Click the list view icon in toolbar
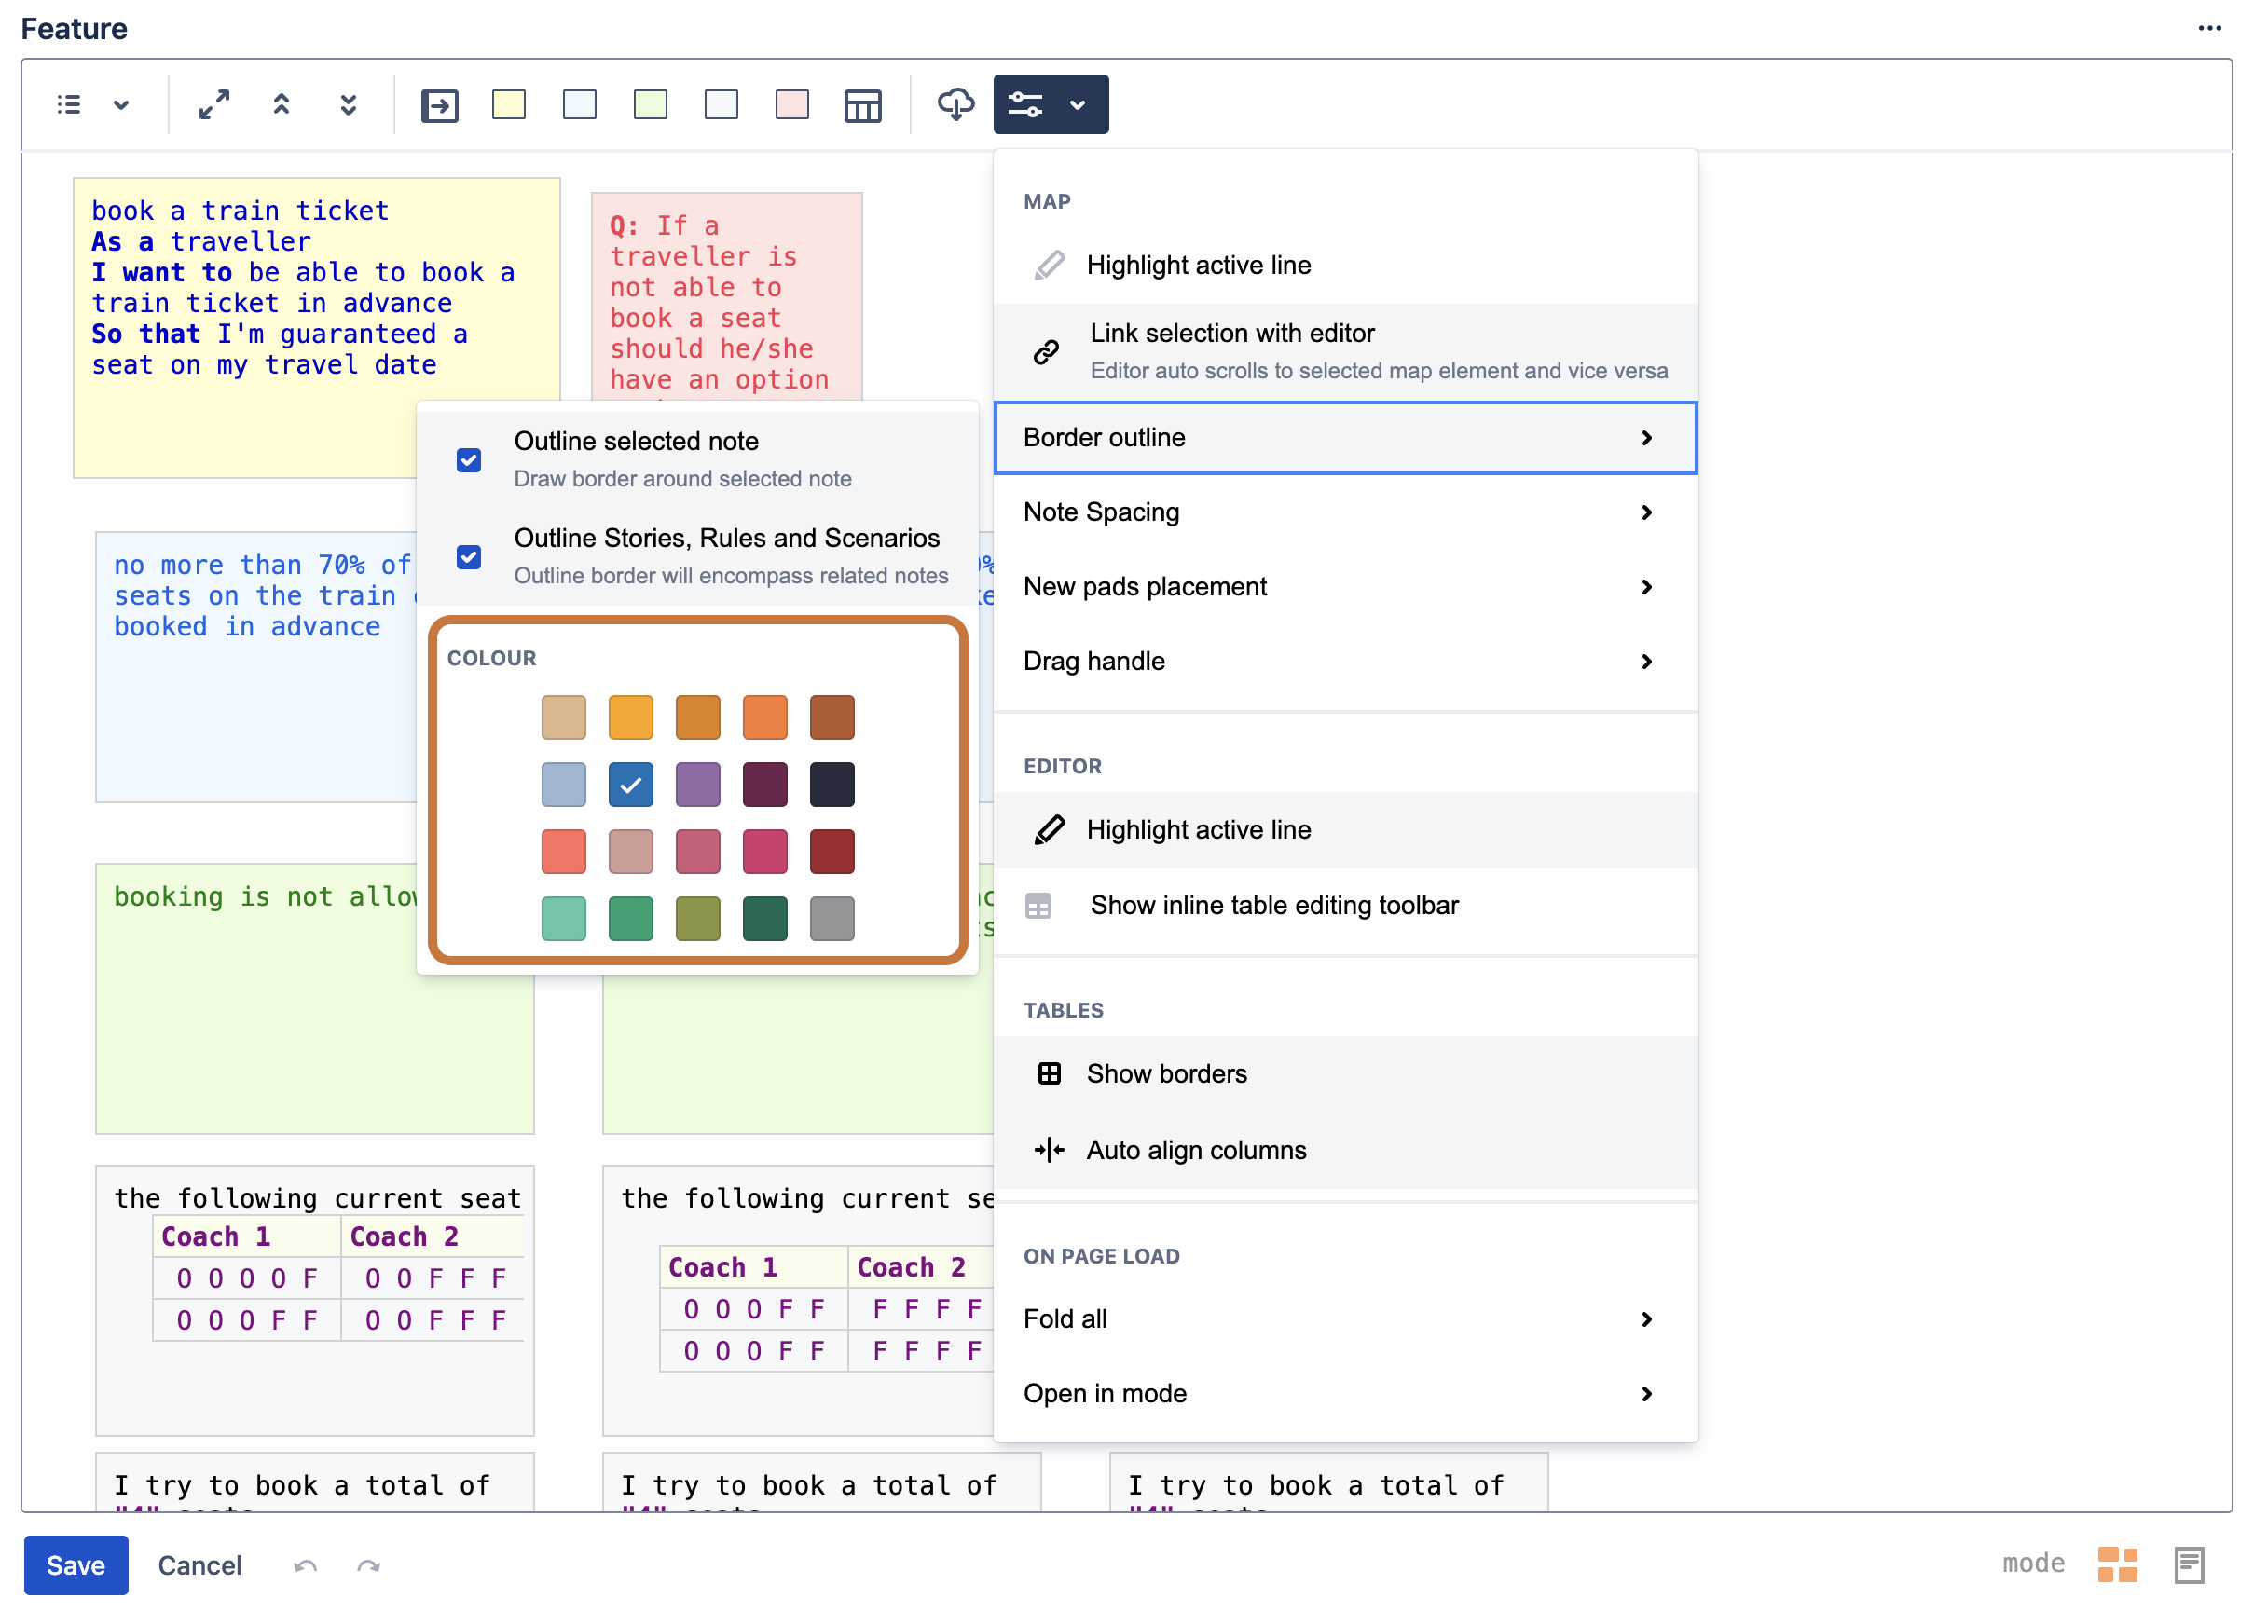Viewport: 2254px width, 1612px height. tap(68, 104)
